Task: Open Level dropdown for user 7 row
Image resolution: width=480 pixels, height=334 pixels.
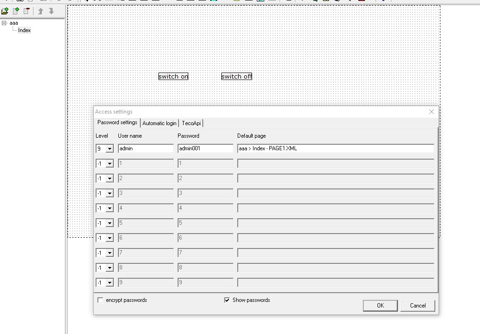Action: tap(110, 253)
